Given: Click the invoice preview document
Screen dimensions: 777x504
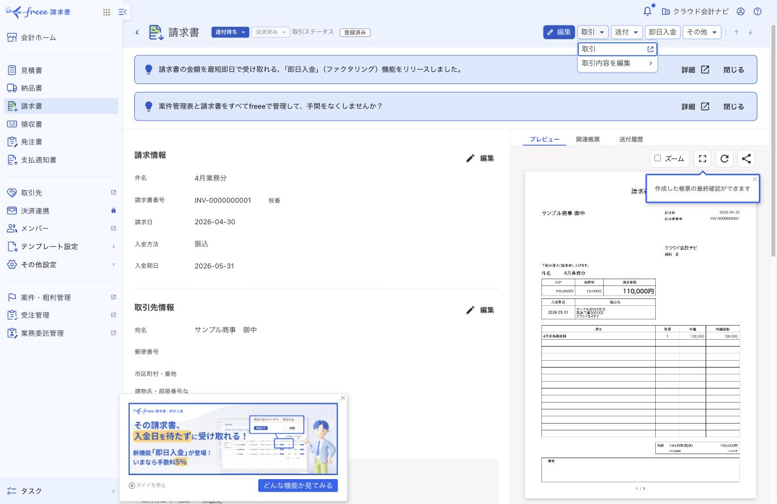Looking at the screenshot, I should point(641,335).
